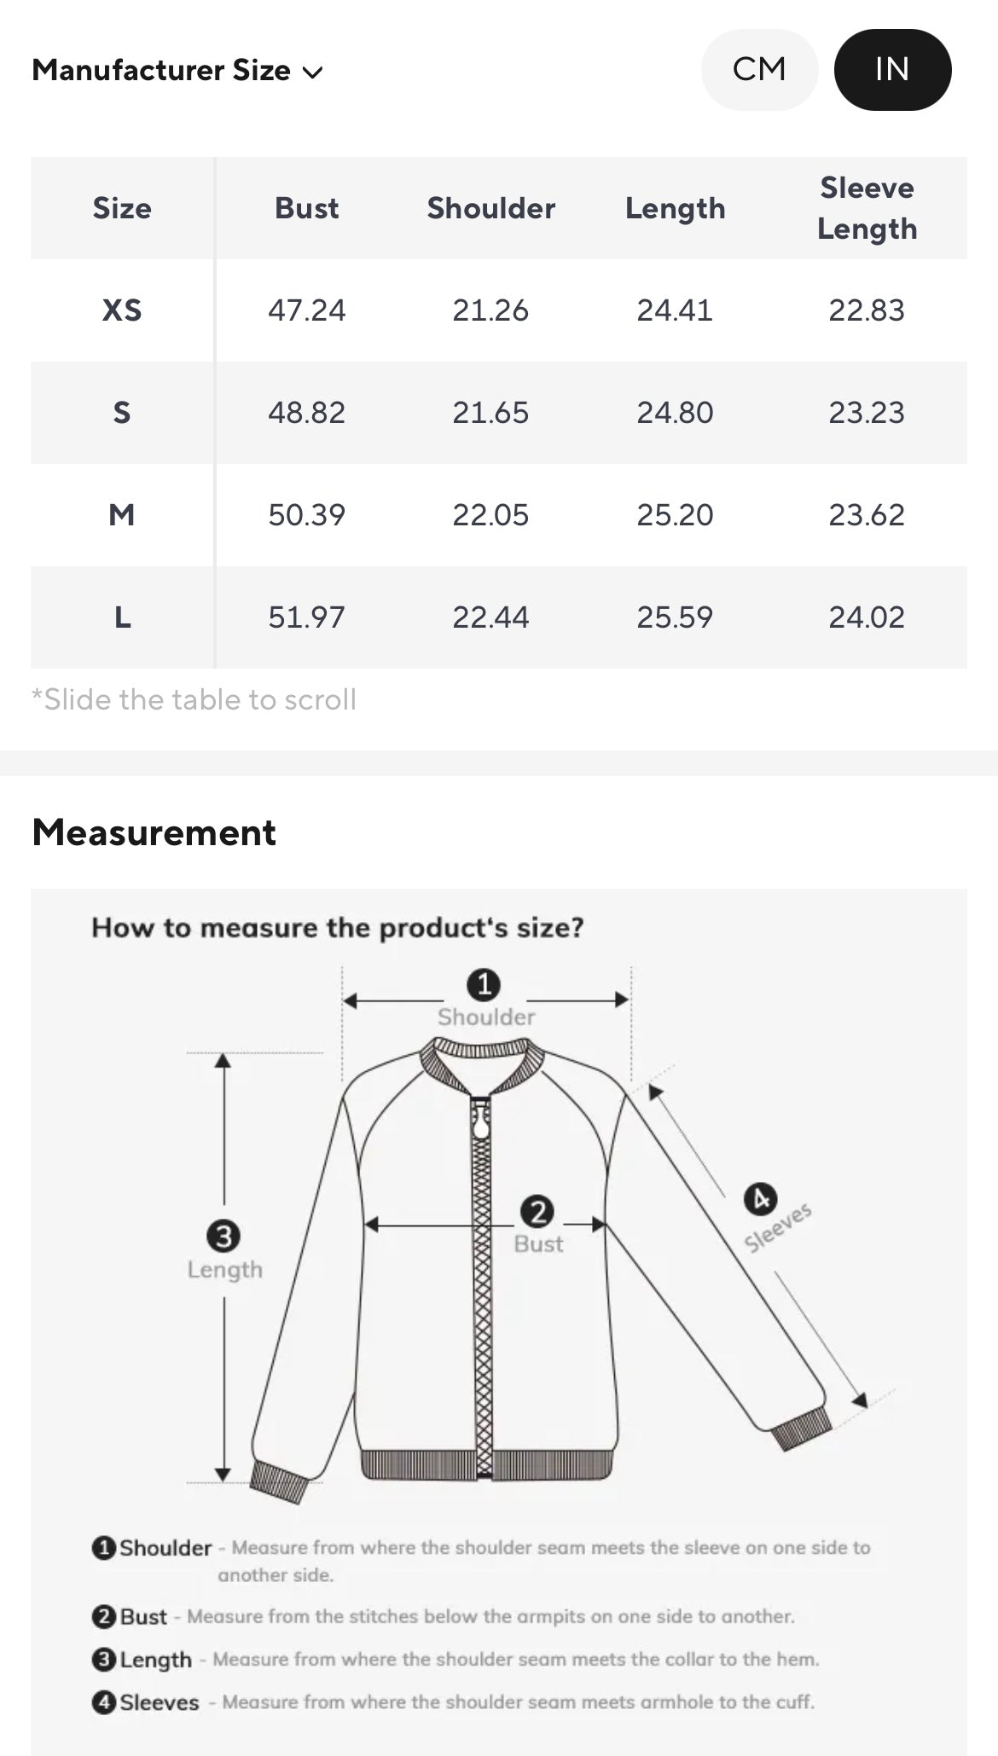Click the S size row label
The image size is (998, 1756).
(122, 413)
